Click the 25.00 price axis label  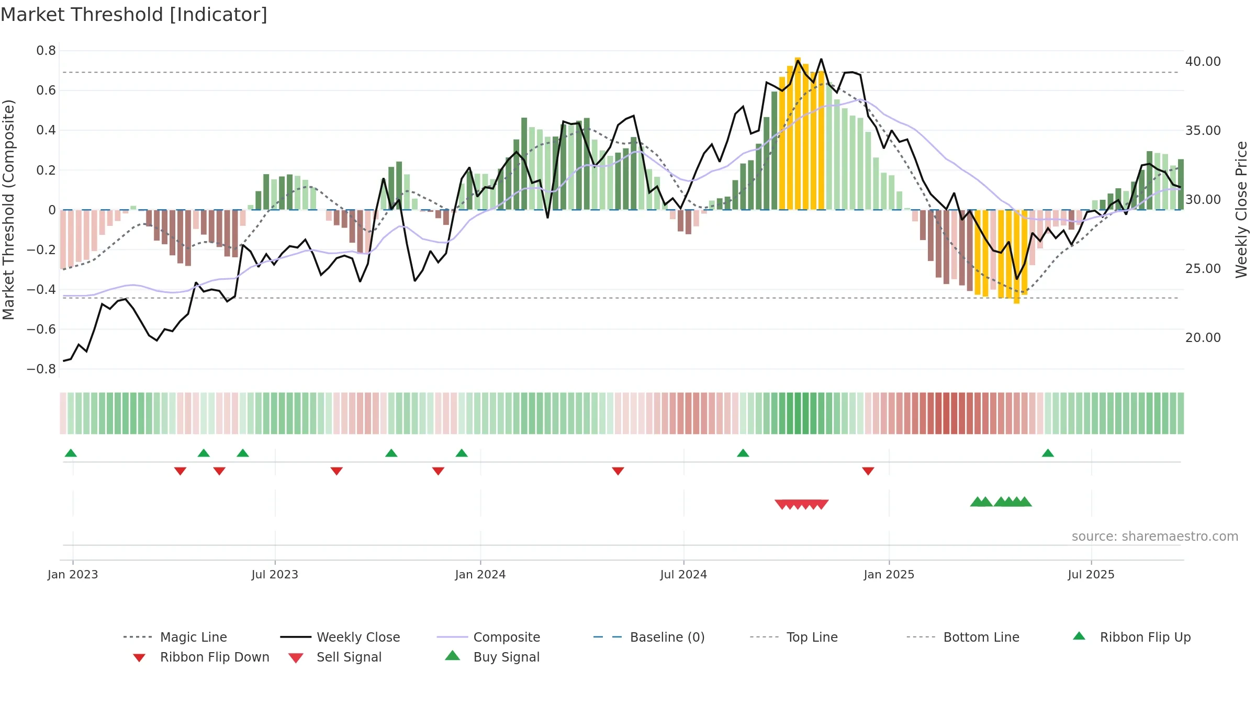pyautogui.click(x=1203, y=268)
